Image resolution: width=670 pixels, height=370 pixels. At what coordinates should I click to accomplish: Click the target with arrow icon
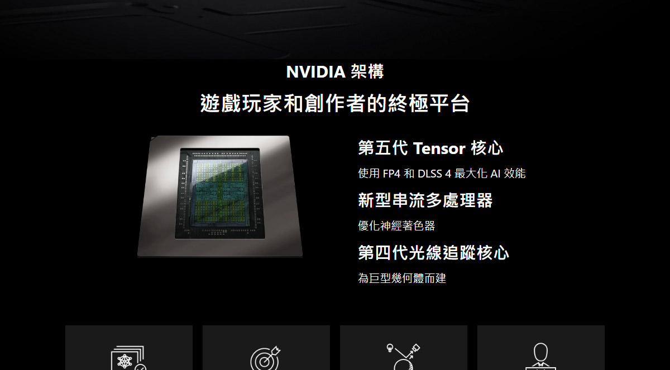tap(266, 358)
